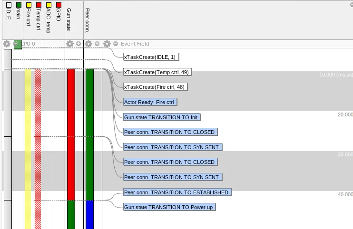This screenshot has width=353, height=229.
Task: Click the Temp ctrl red swatch
Action: [39, 5]
